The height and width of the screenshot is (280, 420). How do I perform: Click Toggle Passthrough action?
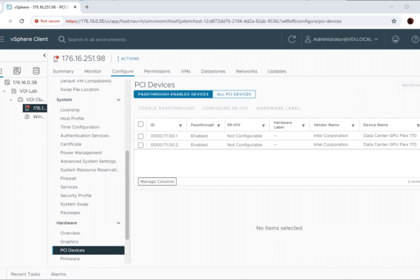(x=166, y=108)
